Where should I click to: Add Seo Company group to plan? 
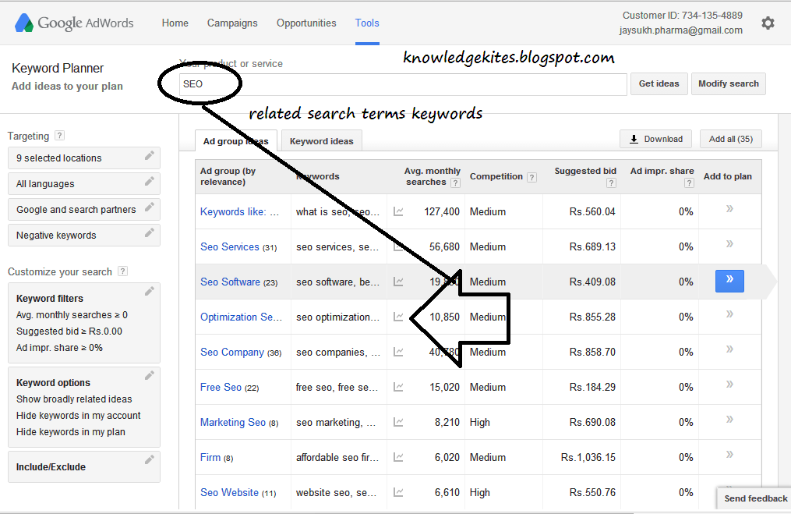coord(729,349)
